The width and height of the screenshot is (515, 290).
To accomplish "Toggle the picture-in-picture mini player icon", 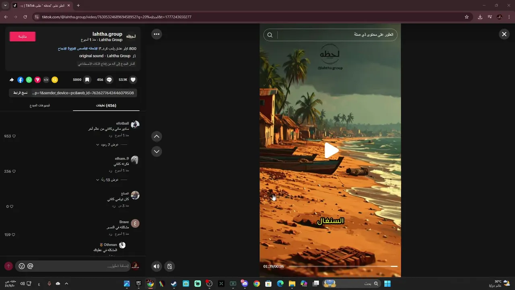I will coord(170,266).
